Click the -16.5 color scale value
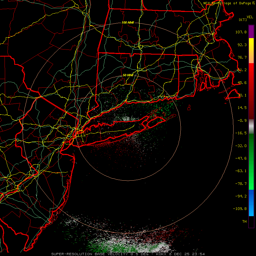 [x=241, y=133]
